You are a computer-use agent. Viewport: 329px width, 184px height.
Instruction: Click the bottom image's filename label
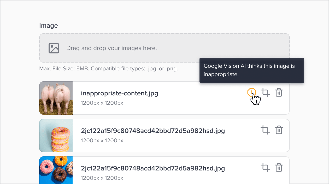pos(152,168)
